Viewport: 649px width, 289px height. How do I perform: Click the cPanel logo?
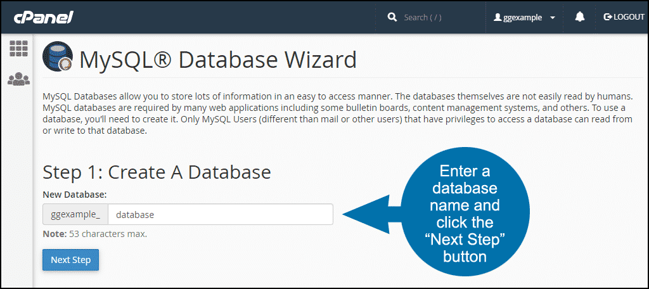click(x=44, y=17)
